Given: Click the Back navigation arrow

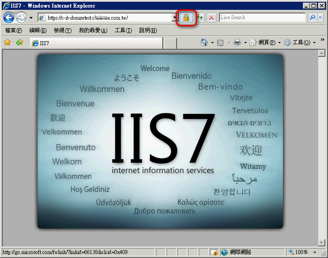Looking at the screenshot, I should pos(8,17).
